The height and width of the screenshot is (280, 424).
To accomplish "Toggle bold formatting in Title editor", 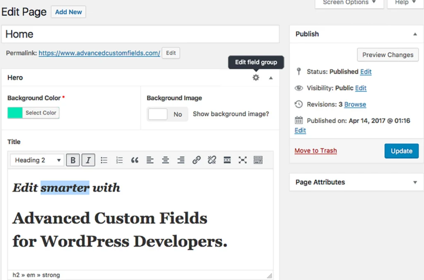I will tap(73, 160).
